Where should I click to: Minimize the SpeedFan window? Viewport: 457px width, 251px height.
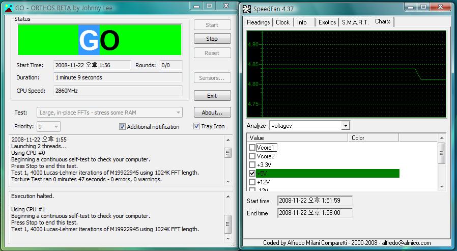[x=411, y=7]
